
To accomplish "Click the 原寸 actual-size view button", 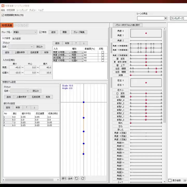I will coord(64,178).
